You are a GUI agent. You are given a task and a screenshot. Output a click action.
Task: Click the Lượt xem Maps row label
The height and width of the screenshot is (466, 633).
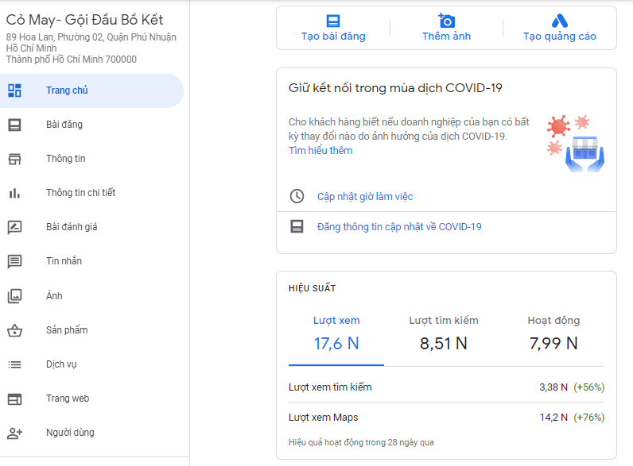click(x=324, y=418)
